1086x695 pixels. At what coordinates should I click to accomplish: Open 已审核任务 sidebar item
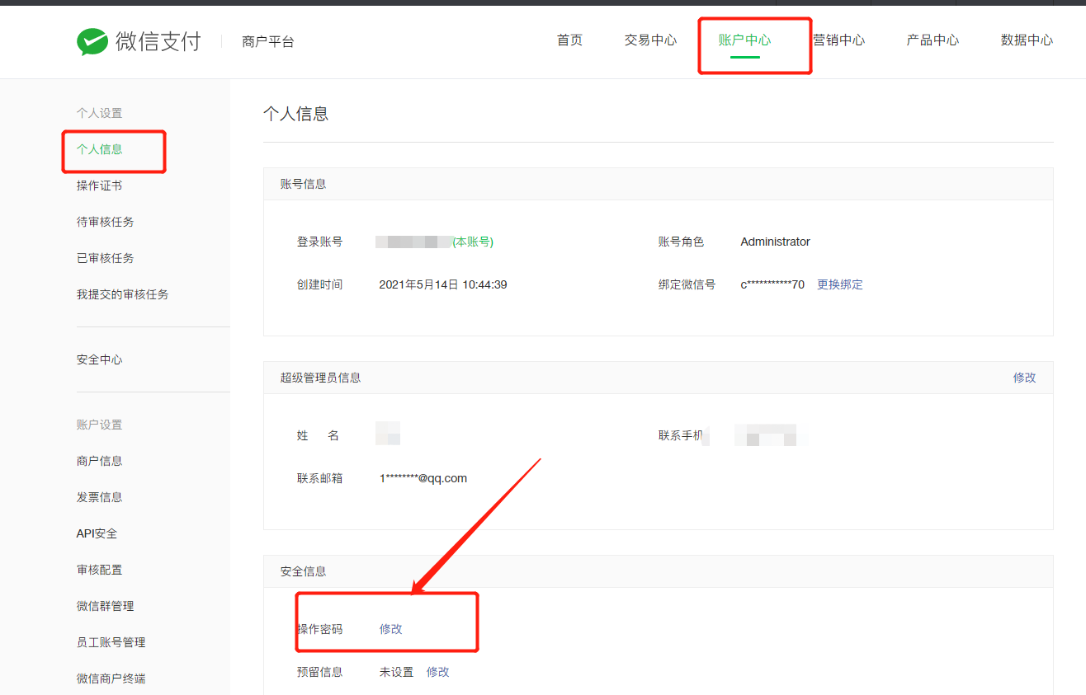coord(106,258)
